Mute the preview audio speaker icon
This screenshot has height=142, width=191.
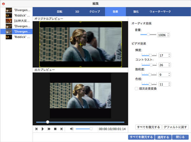coord(72,129)
